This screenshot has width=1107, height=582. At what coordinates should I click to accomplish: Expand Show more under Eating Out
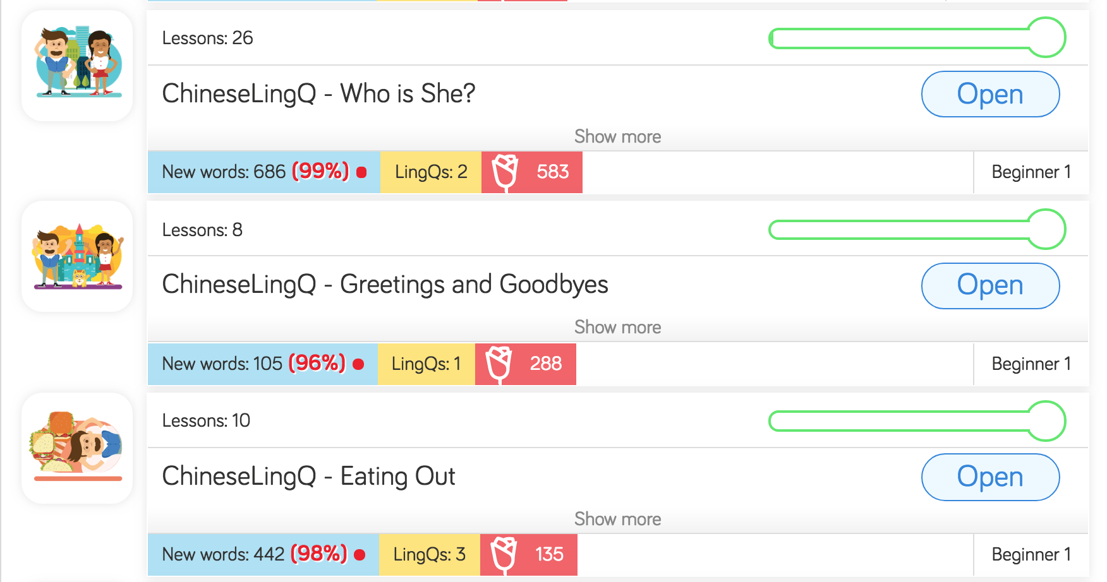pyautogui.click(x=618, y=519)
